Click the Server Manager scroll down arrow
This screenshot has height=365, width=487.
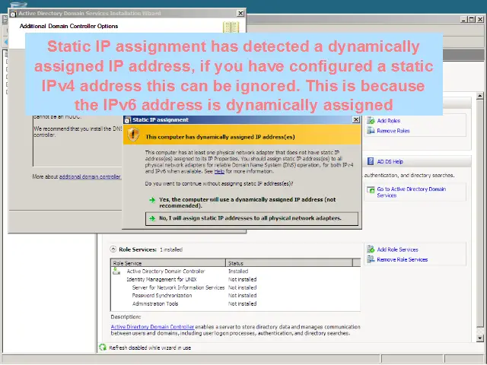click(x=480, y=338)
